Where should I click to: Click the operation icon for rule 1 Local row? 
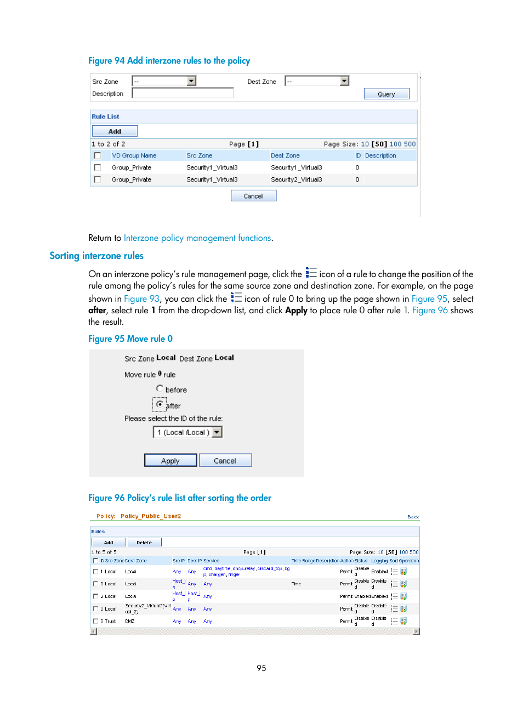tap(403, 572)
